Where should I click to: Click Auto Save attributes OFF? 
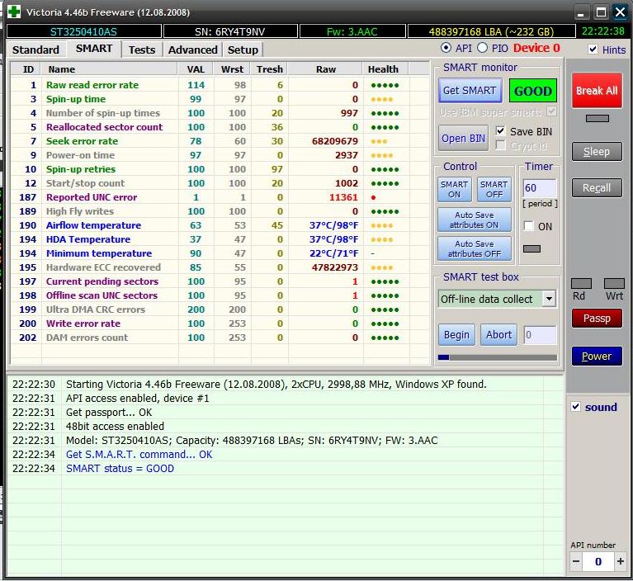(x=475, y=248)
